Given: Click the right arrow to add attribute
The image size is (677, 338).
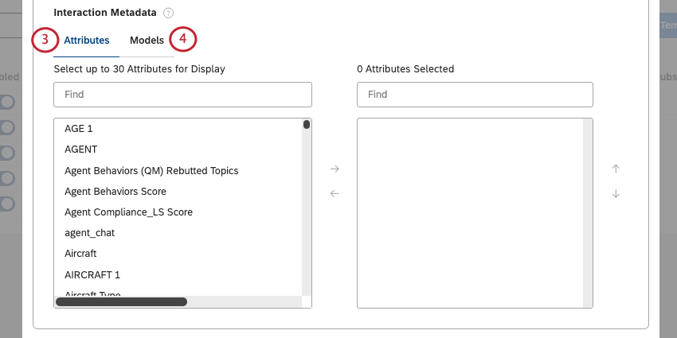Looking at the screenshot, I should click(335, 169).
